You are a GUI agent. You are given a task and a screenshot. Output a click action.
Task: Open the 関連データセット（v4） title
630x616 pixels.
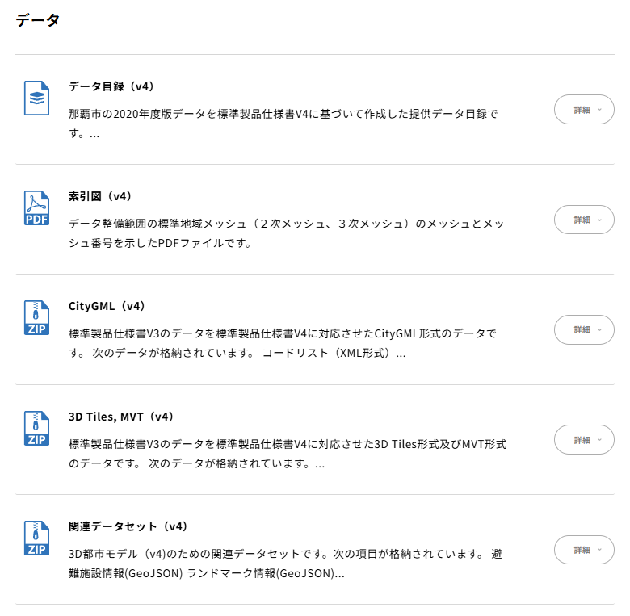coord(128,526)
